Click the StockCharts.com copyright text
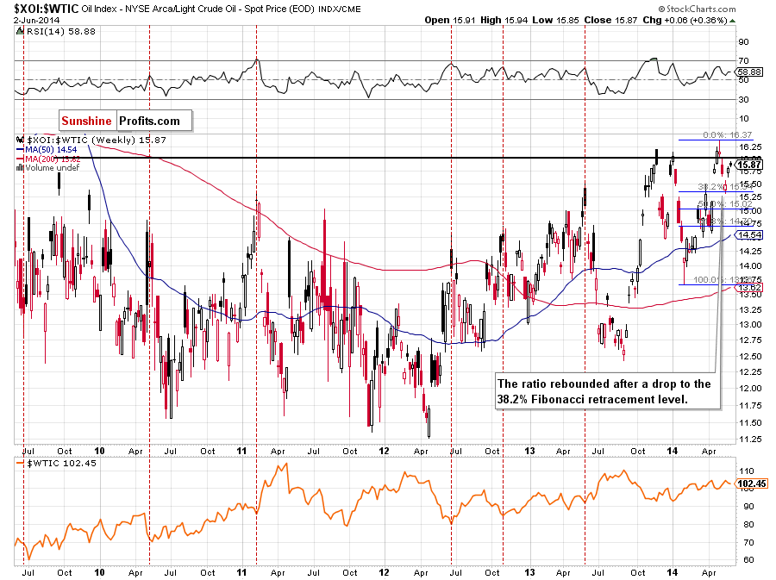776x580 pixels. pyautogui.click(x=697, y=9)
